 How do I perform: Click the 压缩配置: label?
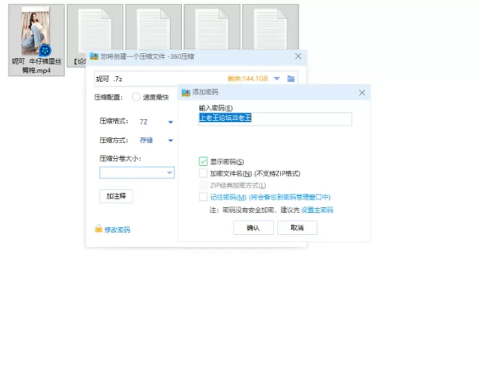pos(109,97)
